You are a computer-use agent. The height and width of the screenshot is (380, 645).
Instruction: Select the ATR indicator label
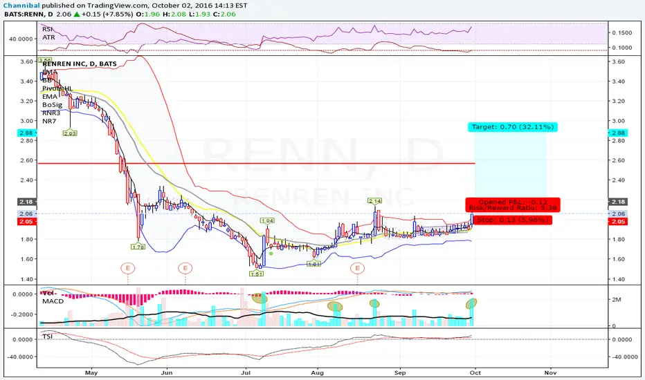pos(48,37)
